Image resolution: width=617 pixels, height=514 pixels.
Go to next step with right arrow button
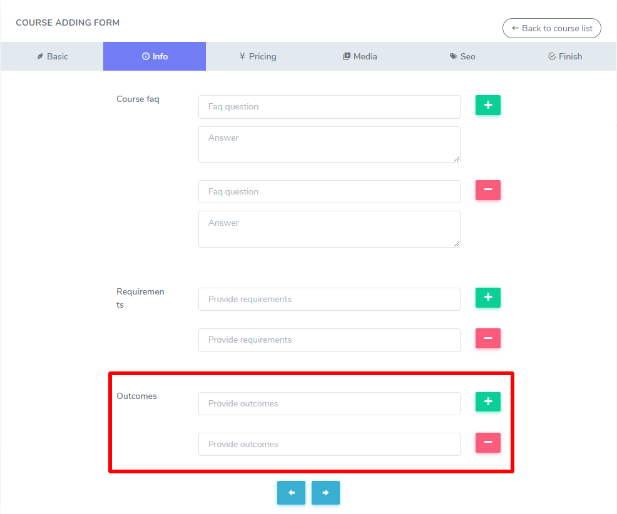(x=325, y=493)
